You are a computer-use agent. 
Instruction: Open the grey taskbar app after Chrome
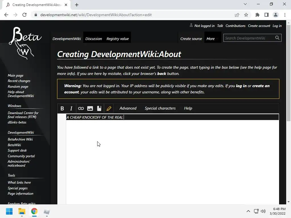pos(47,211)
